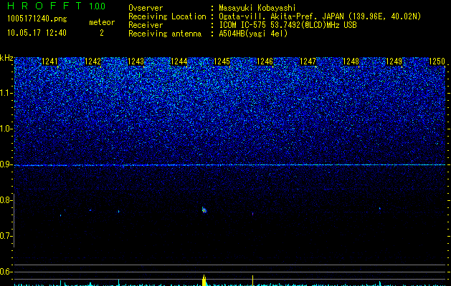Click the 0.8 frequency axis label

click(x=6, y=200)
